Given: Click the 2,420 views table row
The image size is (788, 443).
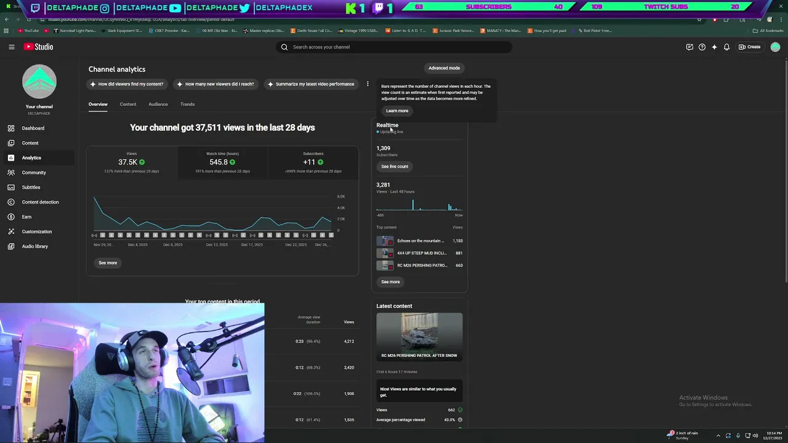Looking at the screenshot, I should coord(311,367).
